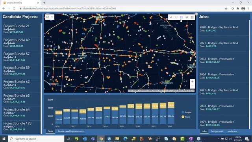Viewport: 252px width, 142px height.
Task: Select Project Bundle 59
Action: click(x=21, y=71)
